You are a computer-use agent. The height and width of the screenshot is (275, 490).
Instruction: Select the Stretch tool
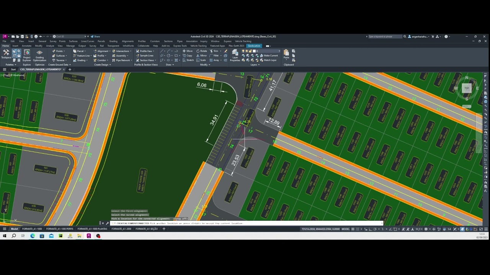pyautogui.click(x=188, y=60)
